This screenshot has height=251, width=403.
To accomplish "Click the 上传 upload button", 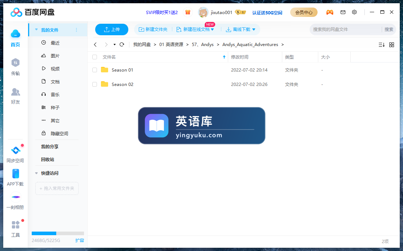I will [111, 29].
